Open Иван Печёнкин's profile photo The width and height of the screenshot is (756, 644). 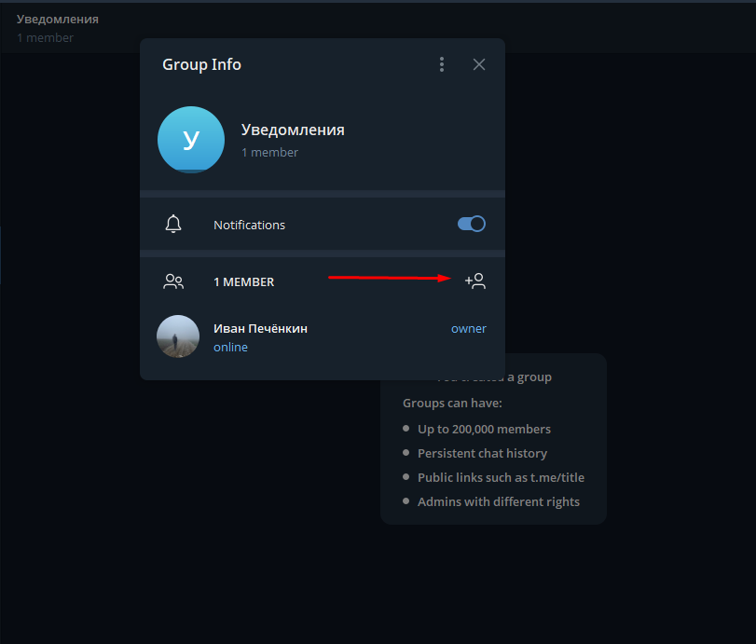point(178,336)
